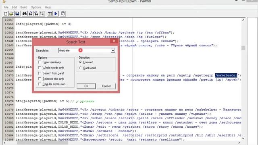The width and height of the screenshot is (258, 145).
Task: Click the highlighted "/makeleader" text in the code
Action: tap(226, 75)
